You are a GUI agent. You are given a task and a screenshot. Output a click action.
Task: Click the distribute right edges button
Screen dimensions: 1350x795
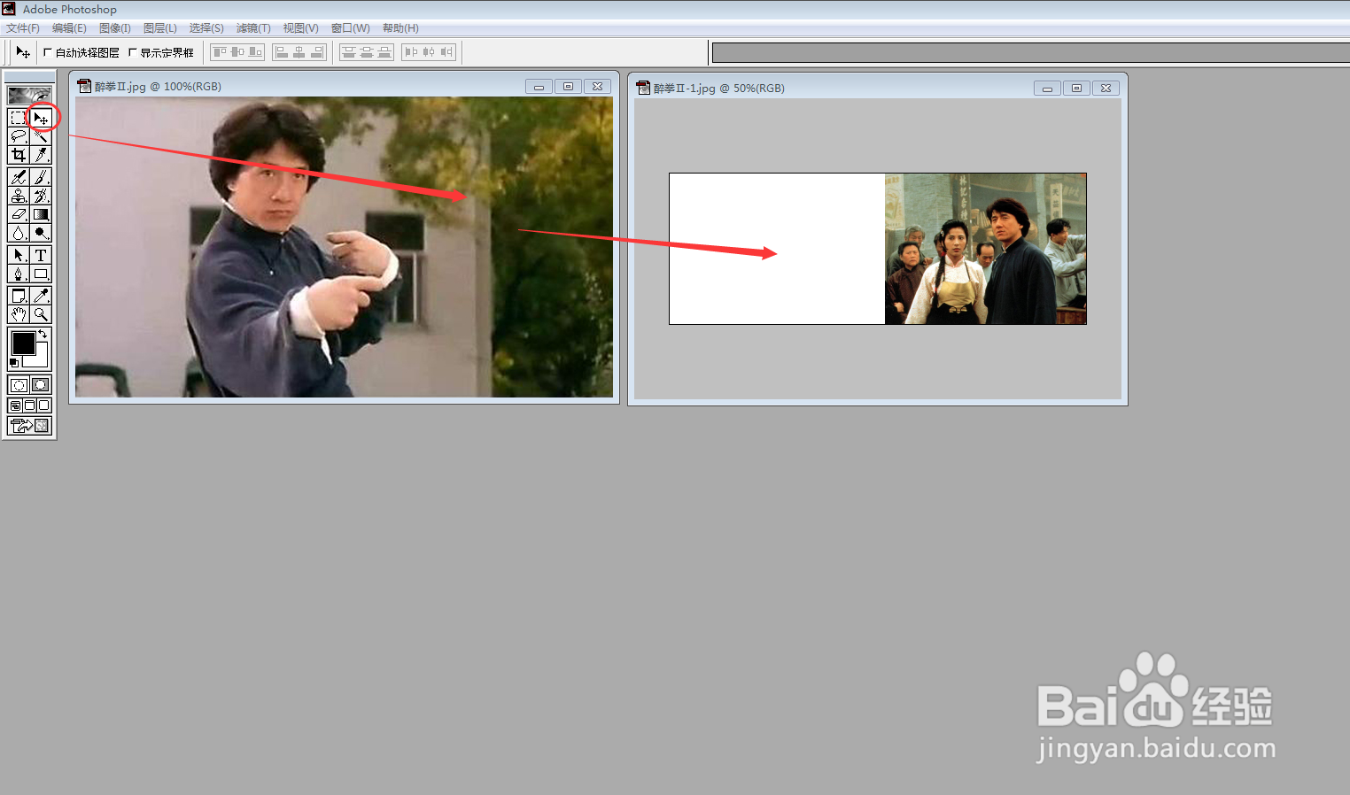(446, 52)
